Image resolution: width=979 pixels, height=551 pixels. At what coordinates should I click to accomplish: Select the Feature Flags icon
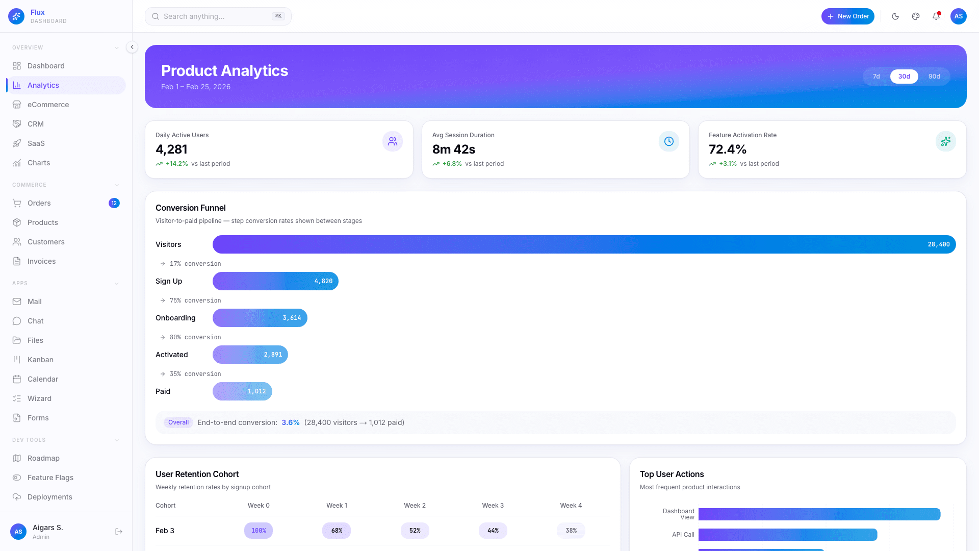pos(17,478)
